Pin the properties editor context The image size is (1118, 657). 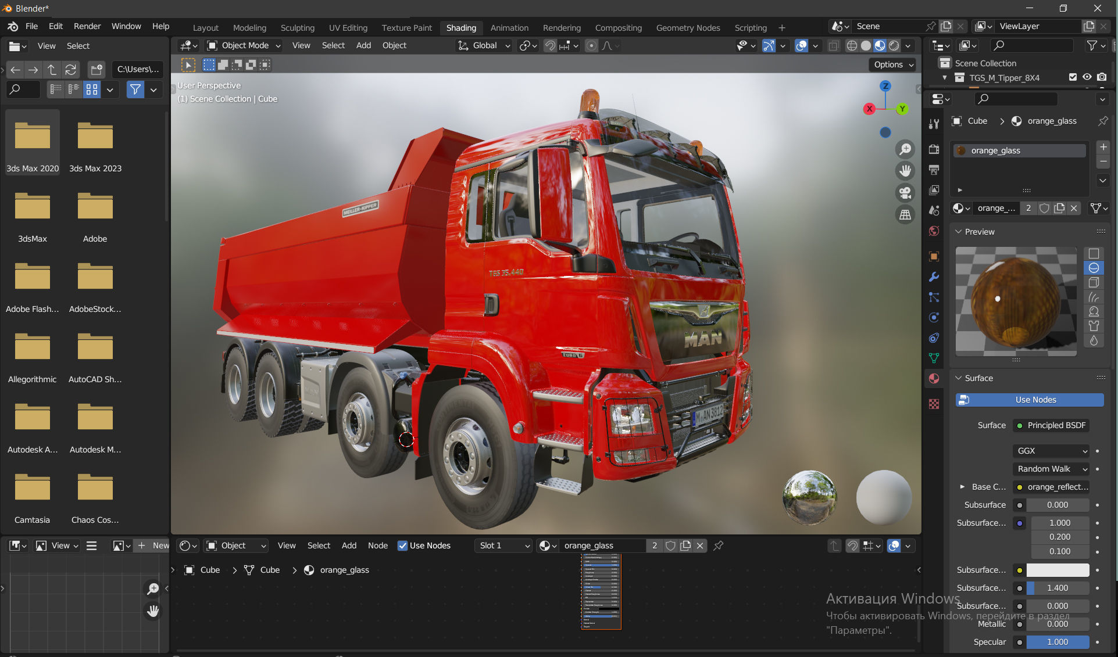pos(1103,121)
